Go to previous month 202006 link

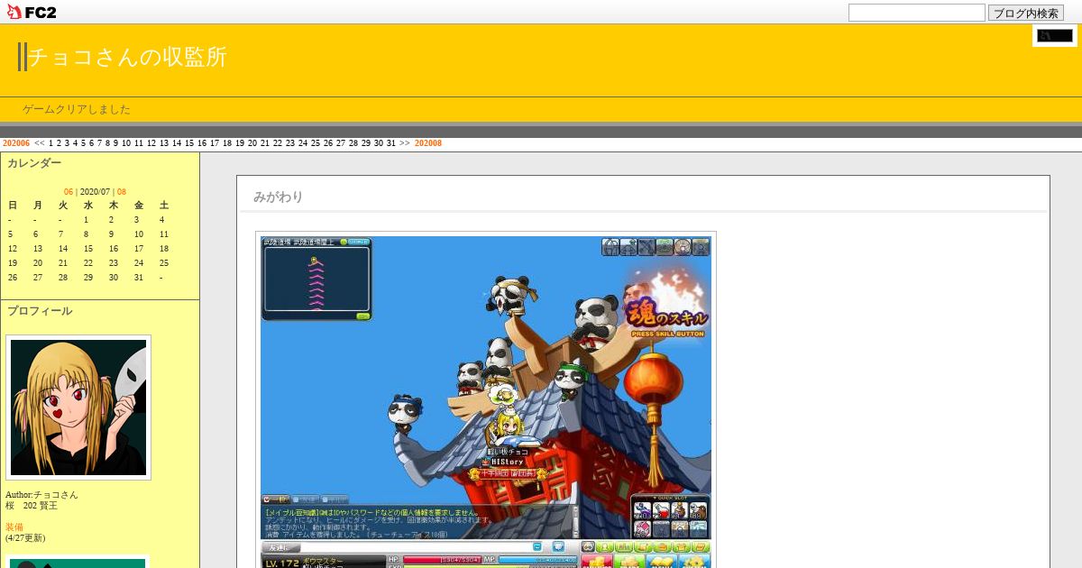pyautogui.click(x=16, y=143)
